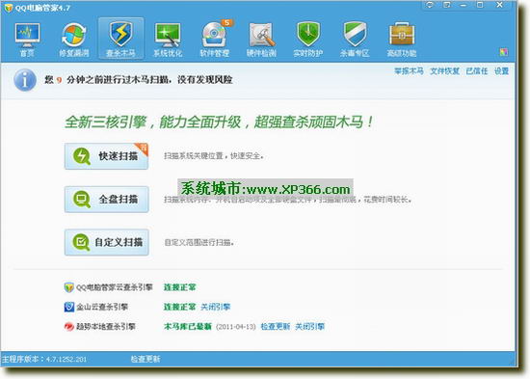
Task: Click the 趋势本地查杀引擎 label
Action: coord(106,327)
